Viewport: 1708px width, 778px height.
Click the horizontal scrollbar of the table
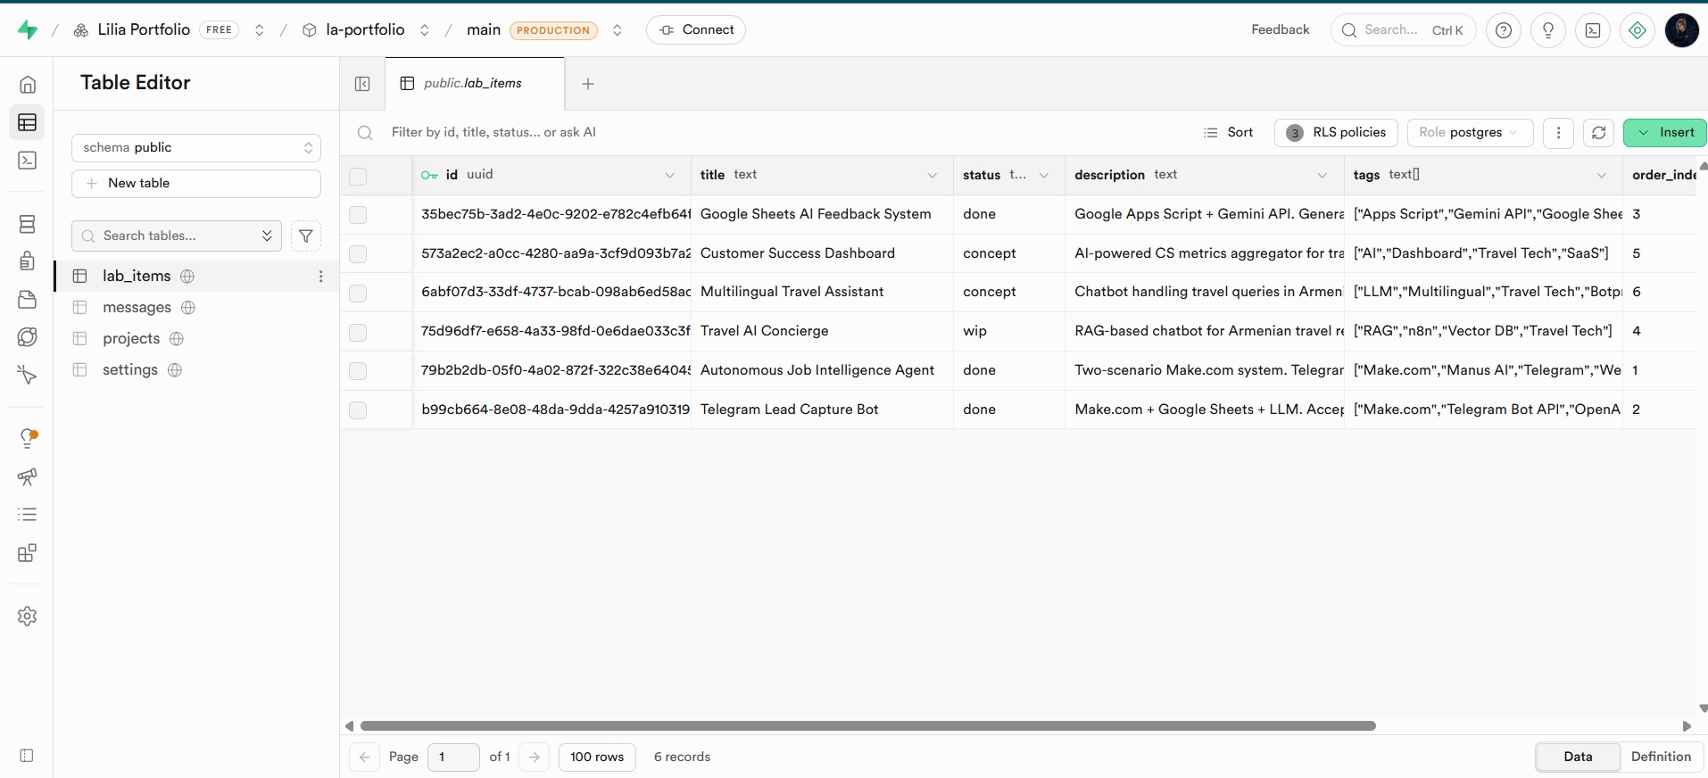click(x=867, y=726)
